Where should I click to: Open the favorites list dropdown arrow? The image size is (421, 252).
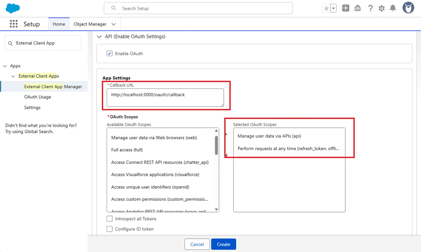click(333, 8)
